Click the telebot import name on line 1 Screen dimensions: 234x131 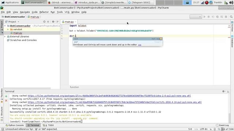(x=82, y=26)
